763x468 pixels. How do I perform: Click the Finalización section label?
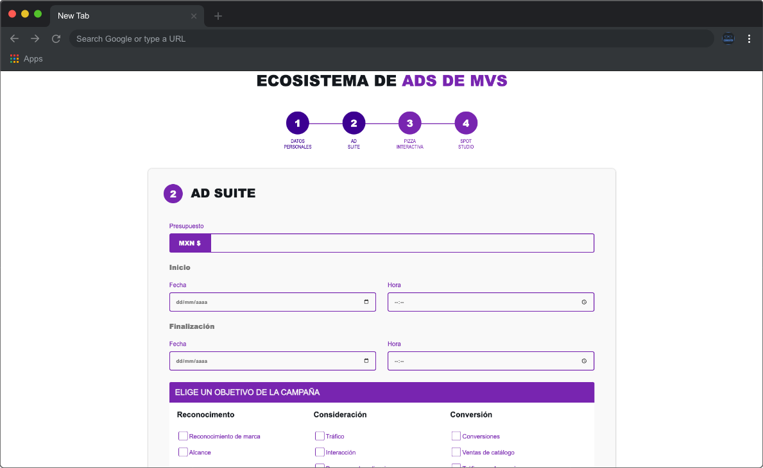[x=192, y=326]
